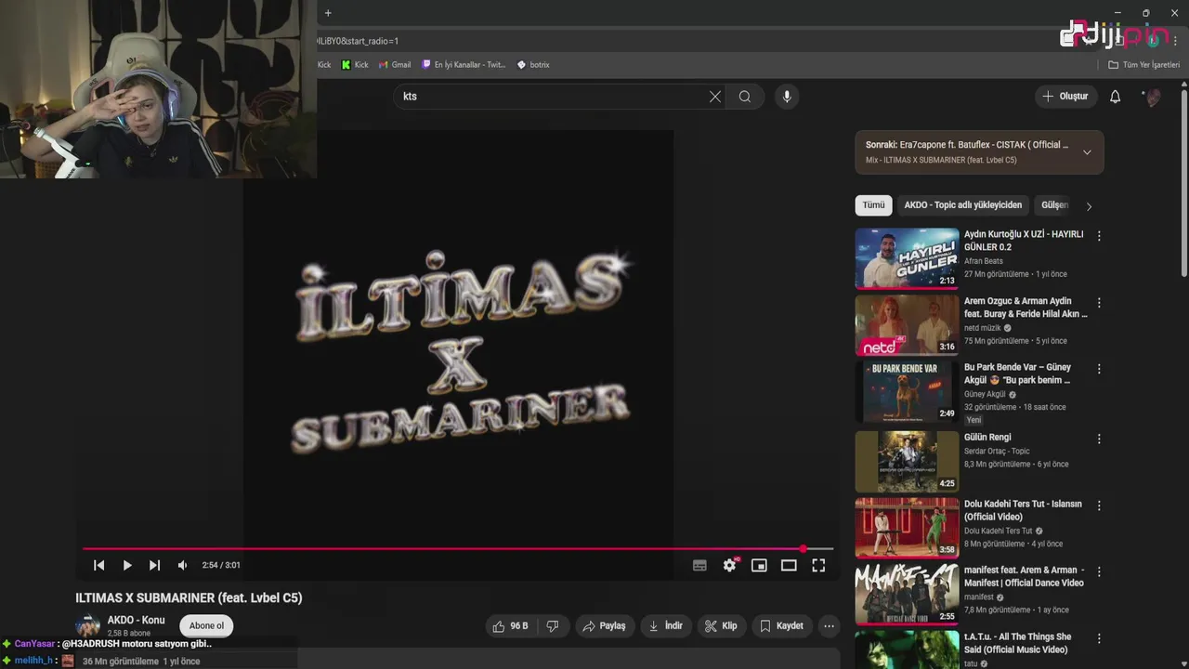1189x669 pixels.
Task: Toggle theater mode view
Action: (789, 565)
